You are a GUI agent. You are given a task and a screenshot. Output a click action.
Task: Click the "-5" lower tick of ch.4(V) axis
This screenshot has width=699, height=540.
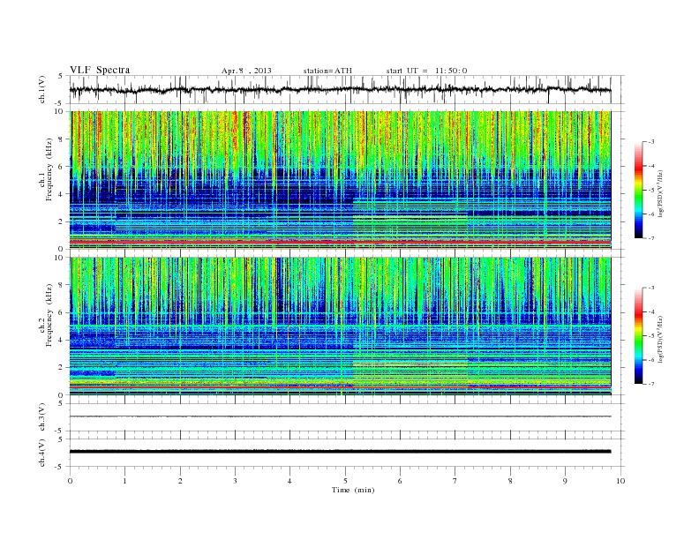60,467
